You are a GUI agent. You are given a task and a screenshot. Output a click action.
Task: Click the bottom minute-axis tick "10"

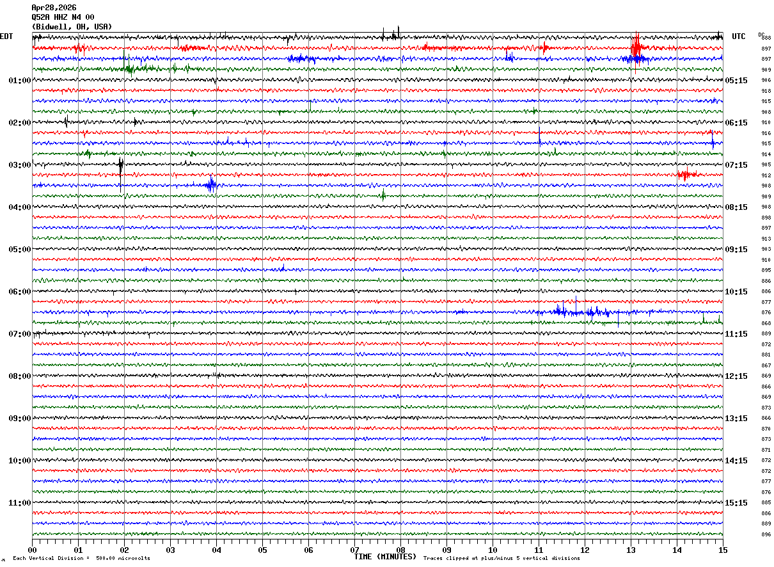pyautogui.click(x=493, y=550)
